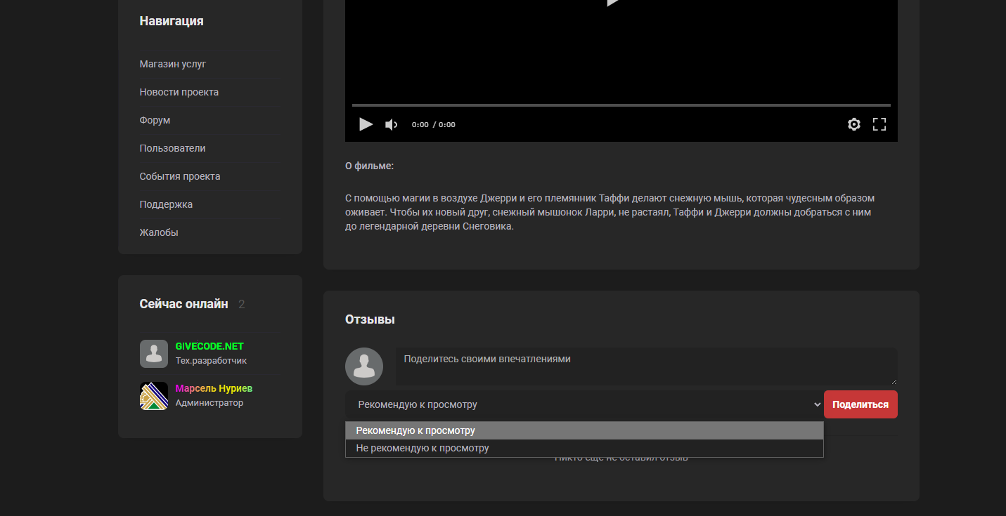
Task: Navigate to "Пользователи" section
Action: (172, 148)
